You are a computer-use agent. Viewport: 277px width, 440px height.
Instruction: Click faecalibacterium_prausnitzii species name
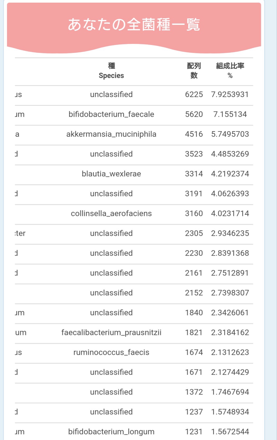tap(111, 332)
